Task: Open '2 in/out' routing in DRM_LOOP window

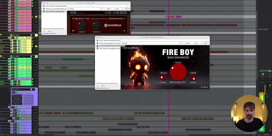Action: (x=116, y=9)
